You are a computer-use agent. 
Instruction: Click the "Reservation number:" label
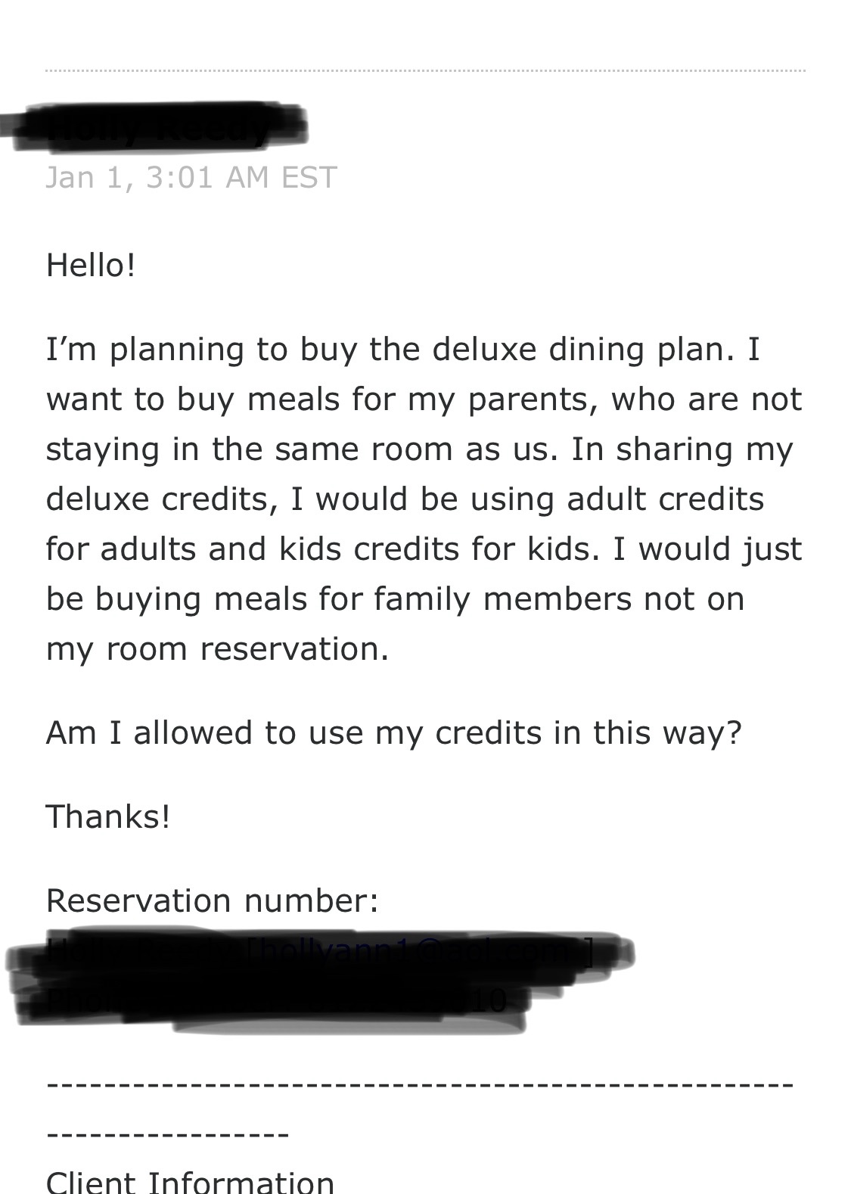pos(212,900)
